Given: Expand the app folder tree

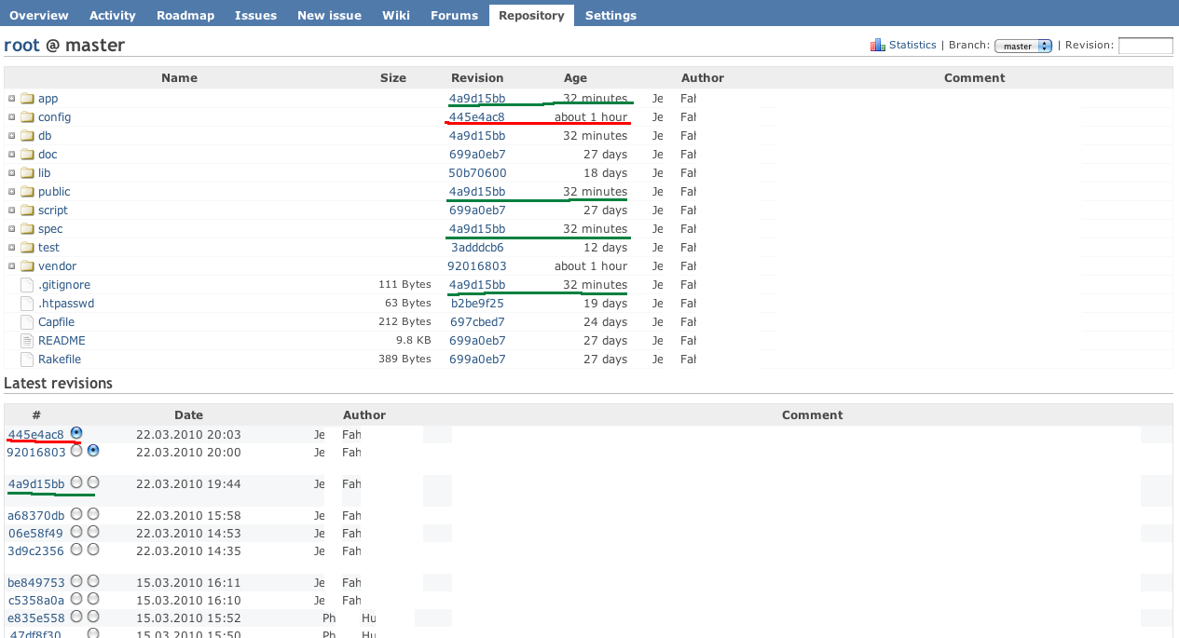Looking at the screenshot, I should point(12,99).
